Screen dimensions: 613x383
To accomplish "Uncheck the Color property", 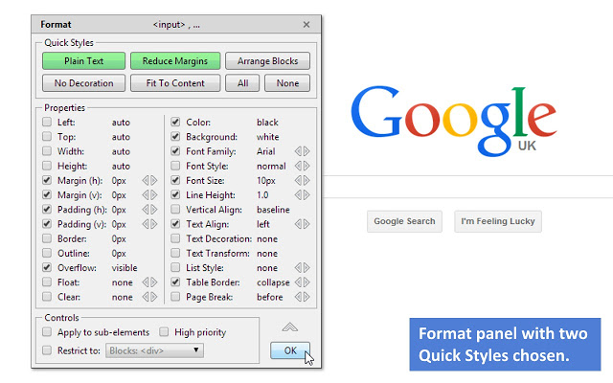I will (x=175, y=122).
